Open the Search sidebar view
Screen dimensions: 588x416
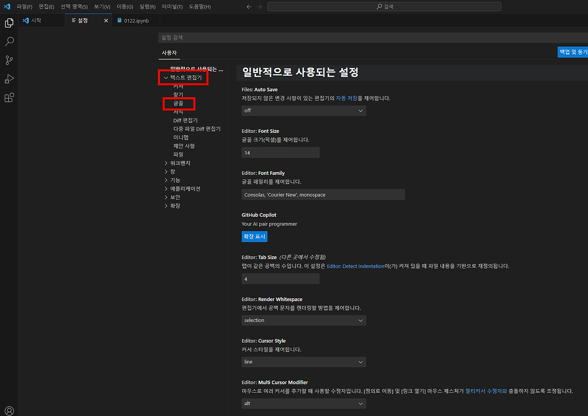9,41
